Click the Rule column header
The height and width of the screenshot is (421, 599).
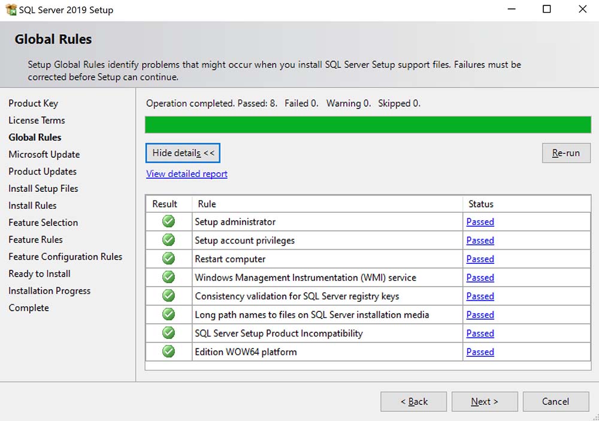tap(207, 204)
